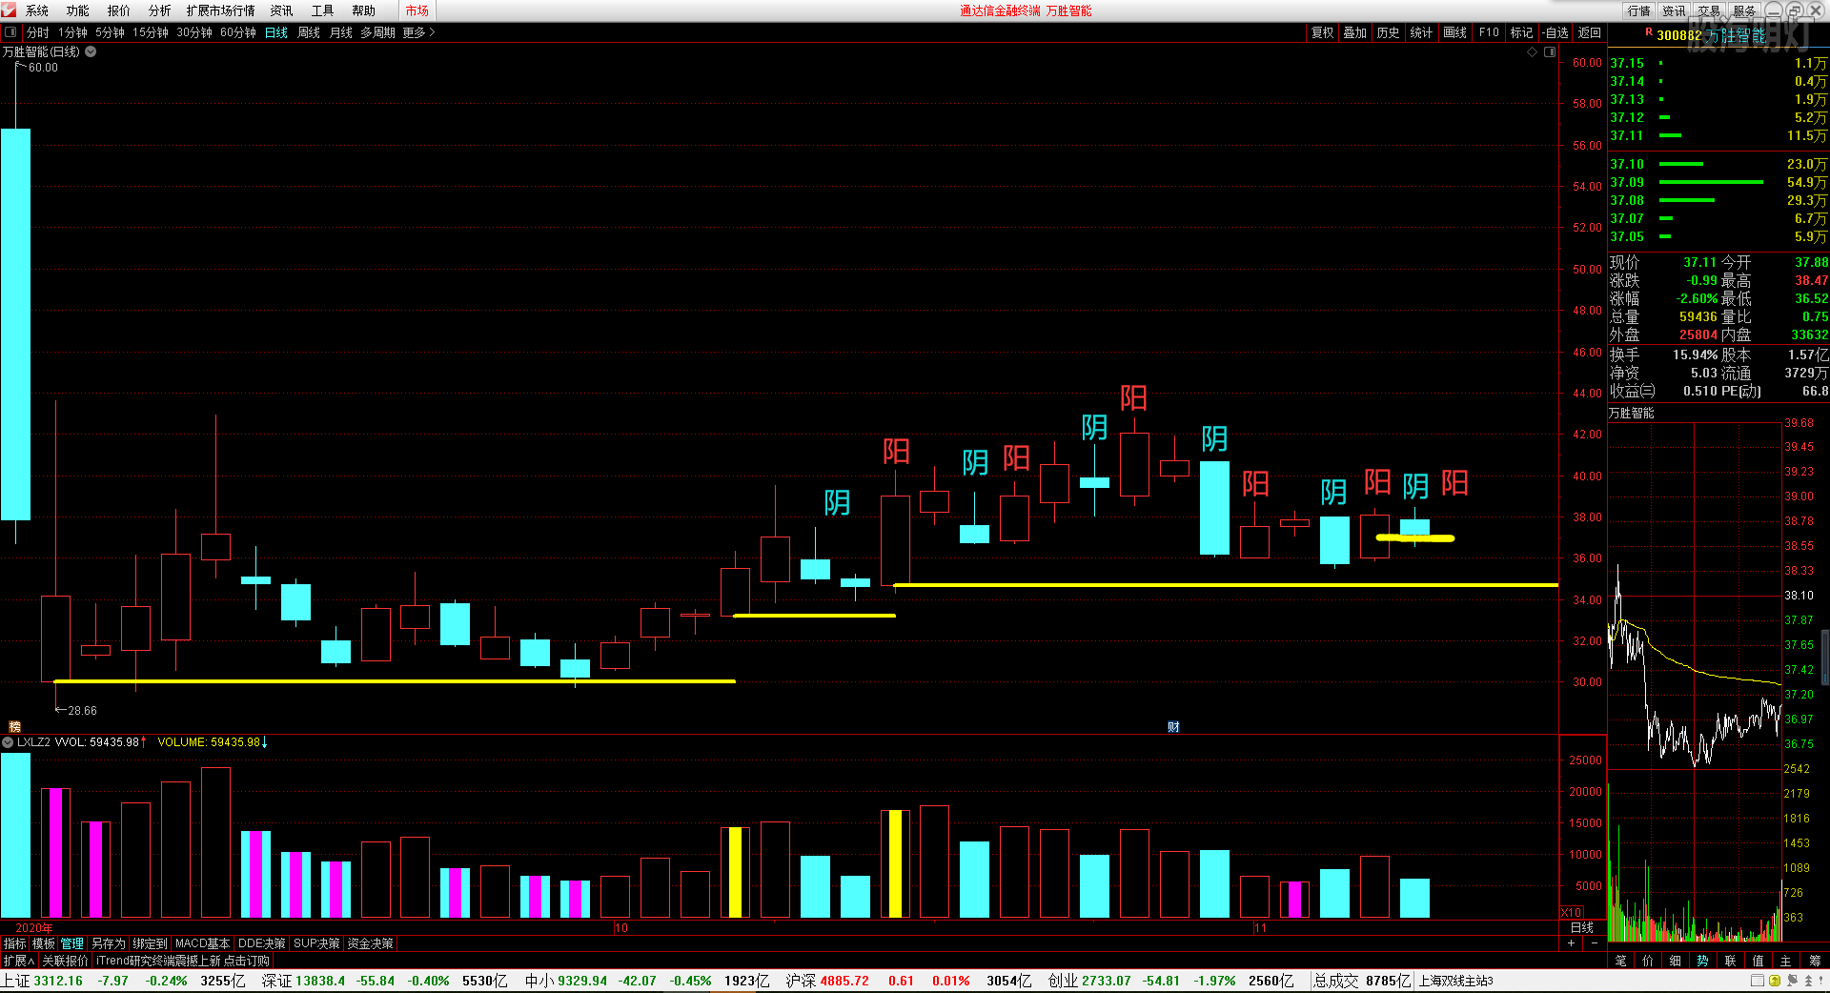The width and height of the screenshot is (1830, 993).
Task: Select the 势 trend tab
Action: click(x=1702, y=961)
